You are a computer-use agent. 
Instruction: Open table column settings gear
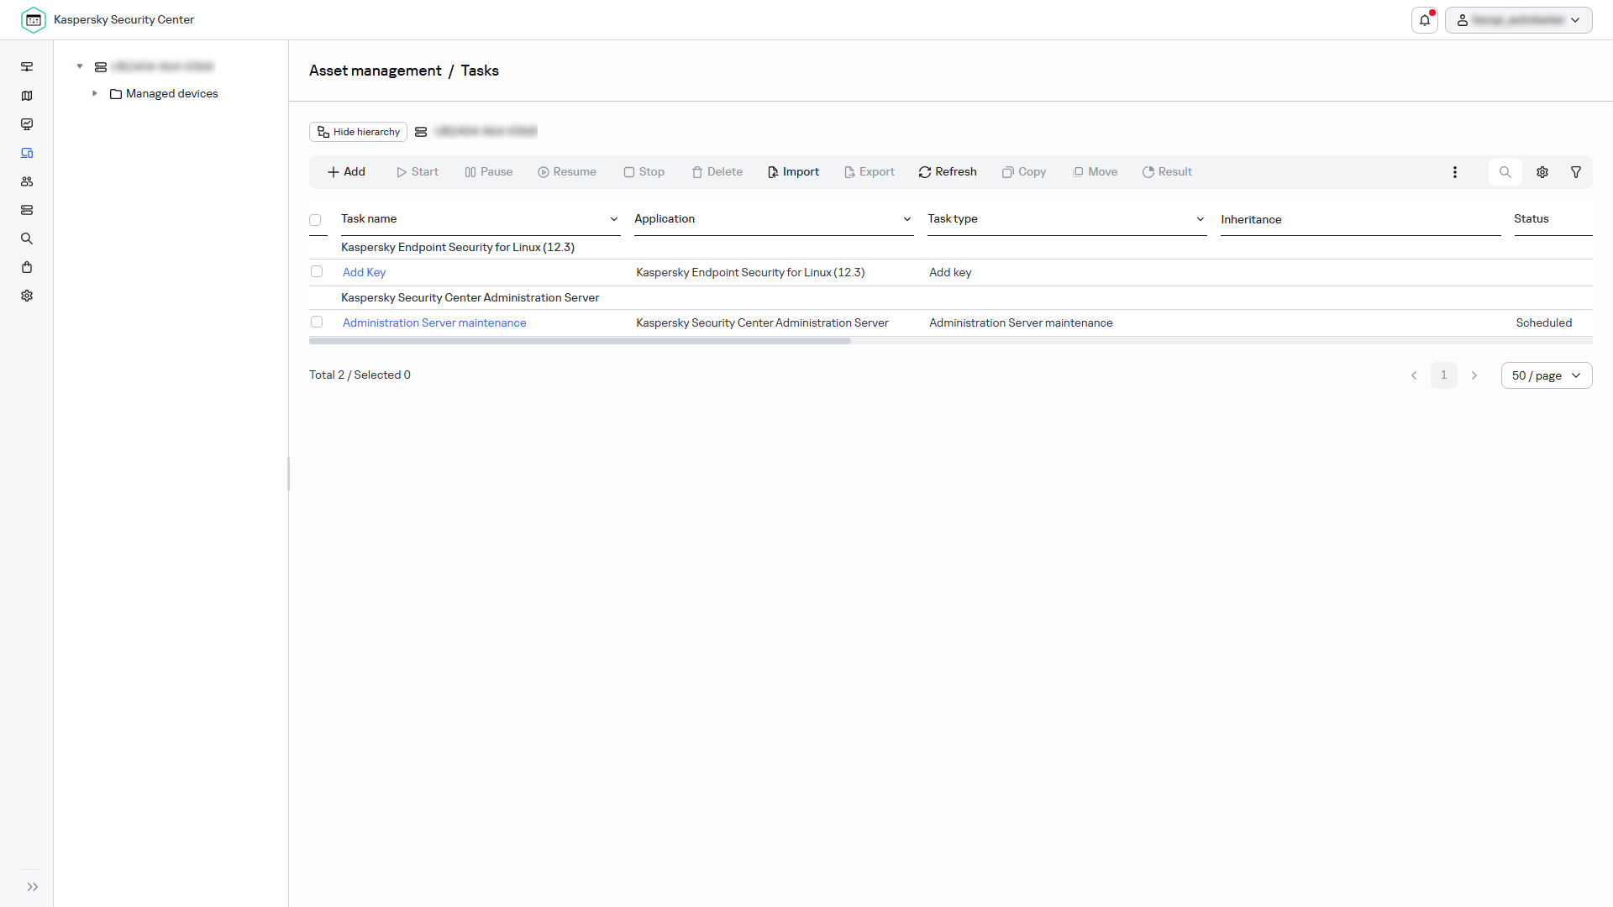(1542, 172)
